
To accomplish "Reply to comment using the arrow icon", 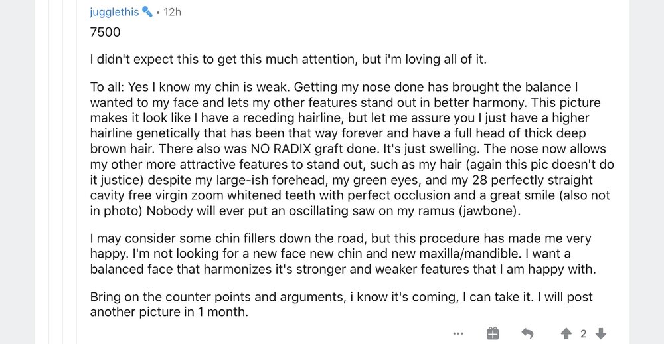I will (527, 334).
